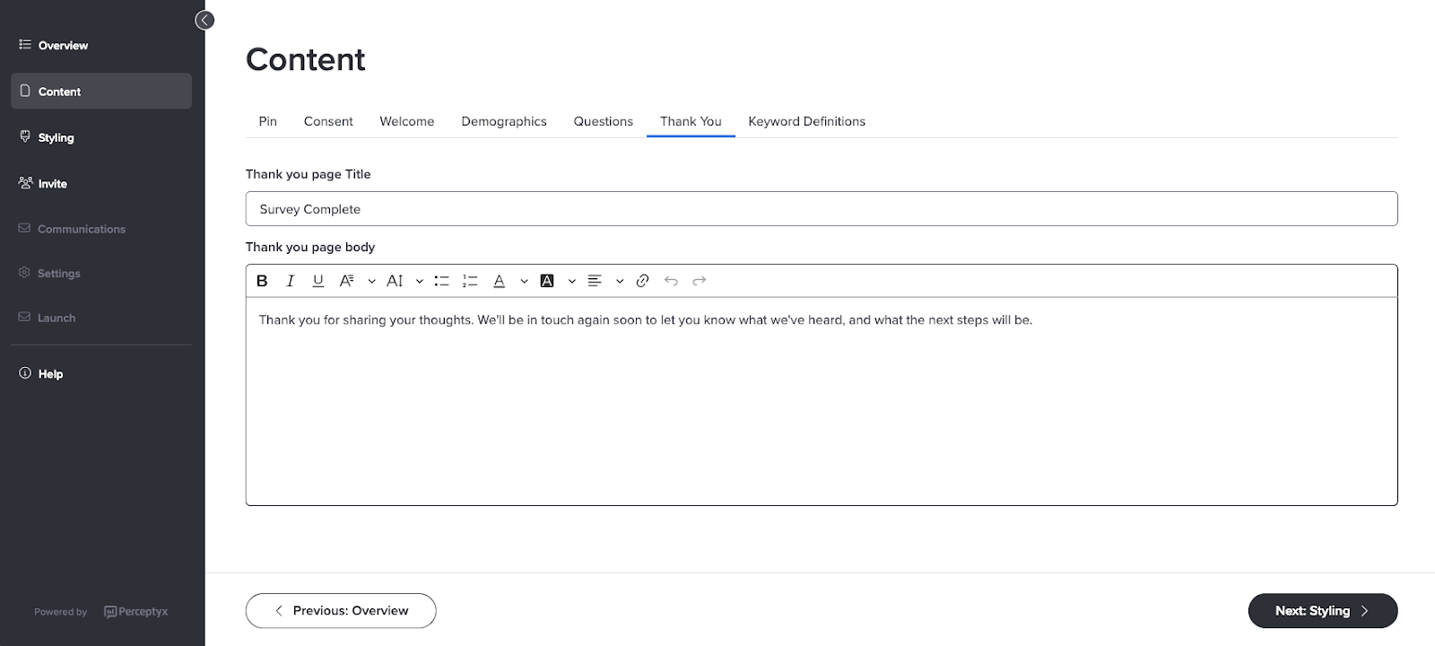This screenshot has width=1435, height=646.
Task: Go to the Welcome tab
Action: coord(407,121)
